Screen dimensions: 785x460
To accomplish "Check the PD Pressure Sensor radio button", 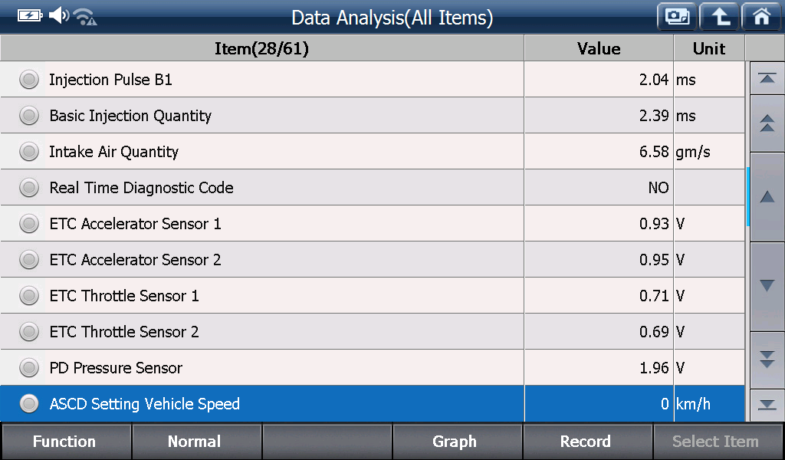I will (29, 368).
